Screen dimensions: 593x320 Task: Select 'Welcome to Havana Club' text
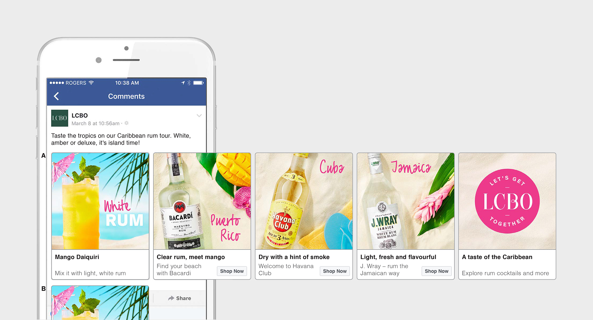[286, 269]
